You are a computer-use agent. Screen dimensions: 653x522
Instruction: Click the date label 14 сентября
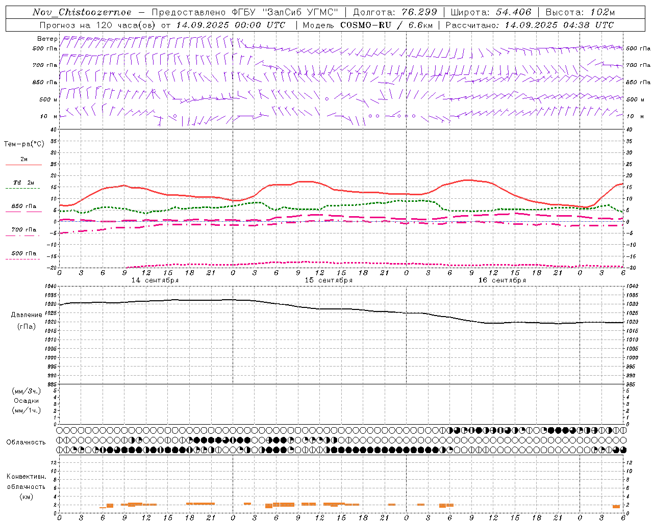155,280
